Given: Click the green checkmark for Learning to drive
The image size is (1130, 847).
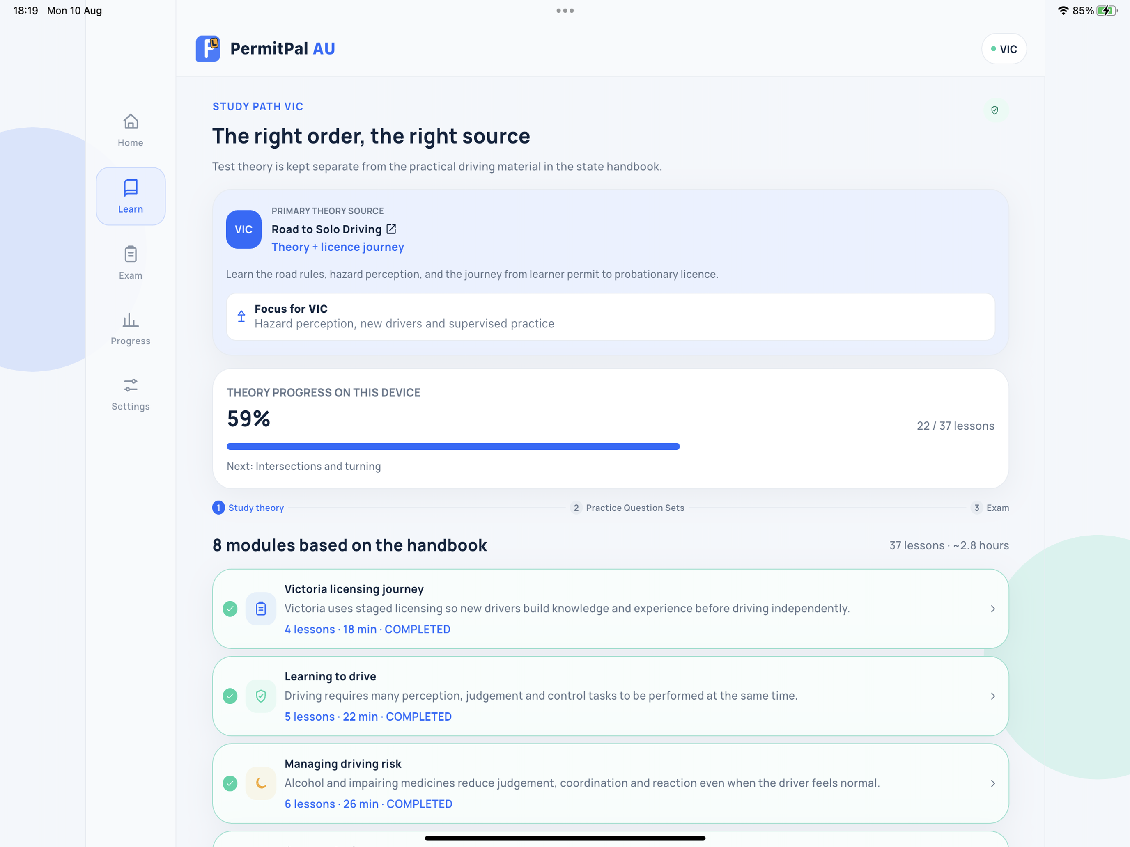Looking at the screenshot, I should tap(230, 696).
